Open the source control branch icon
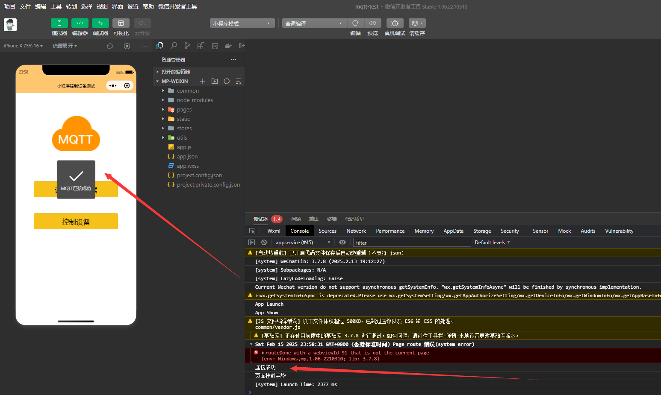The height and width of the screenshot is (395, 661). coord(187,46)
